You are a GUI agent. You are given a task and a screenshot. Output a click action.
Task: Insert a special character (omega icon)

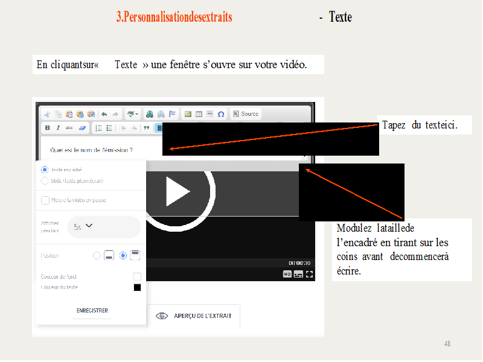click(x=221, y=114)
